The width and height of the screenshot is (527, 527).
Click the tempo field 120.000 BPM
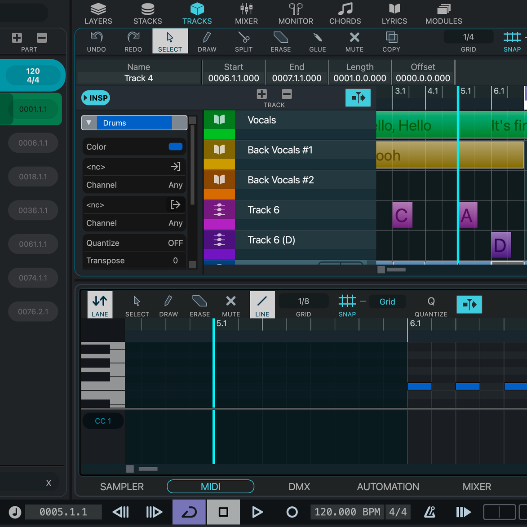coord(347,512)
